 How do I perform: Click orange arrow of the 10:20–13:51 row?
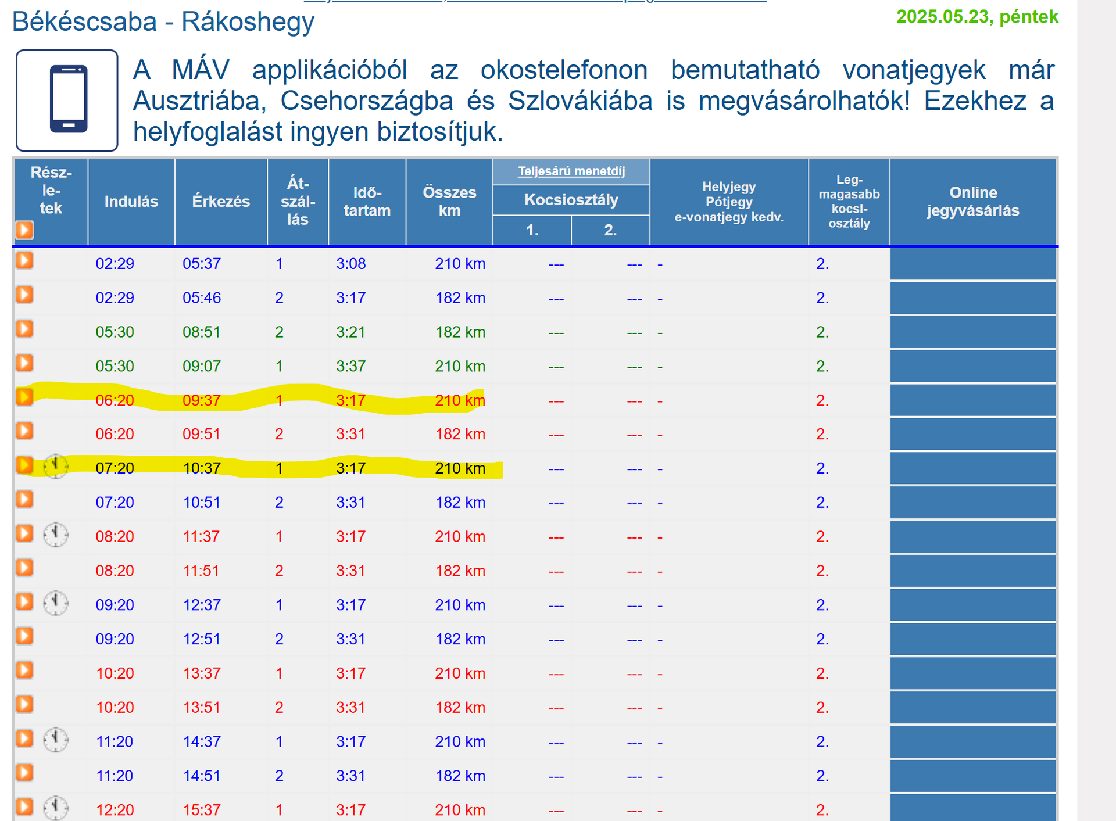point(24,705)
